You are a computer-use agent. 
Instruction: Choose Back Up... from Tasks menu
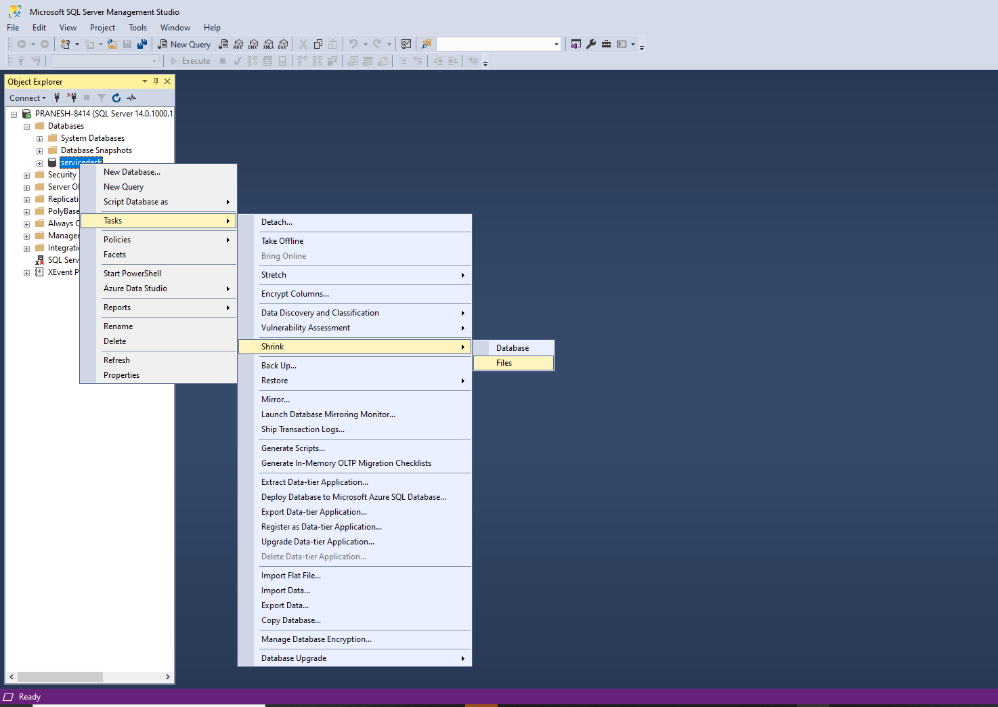click(355, 366)
